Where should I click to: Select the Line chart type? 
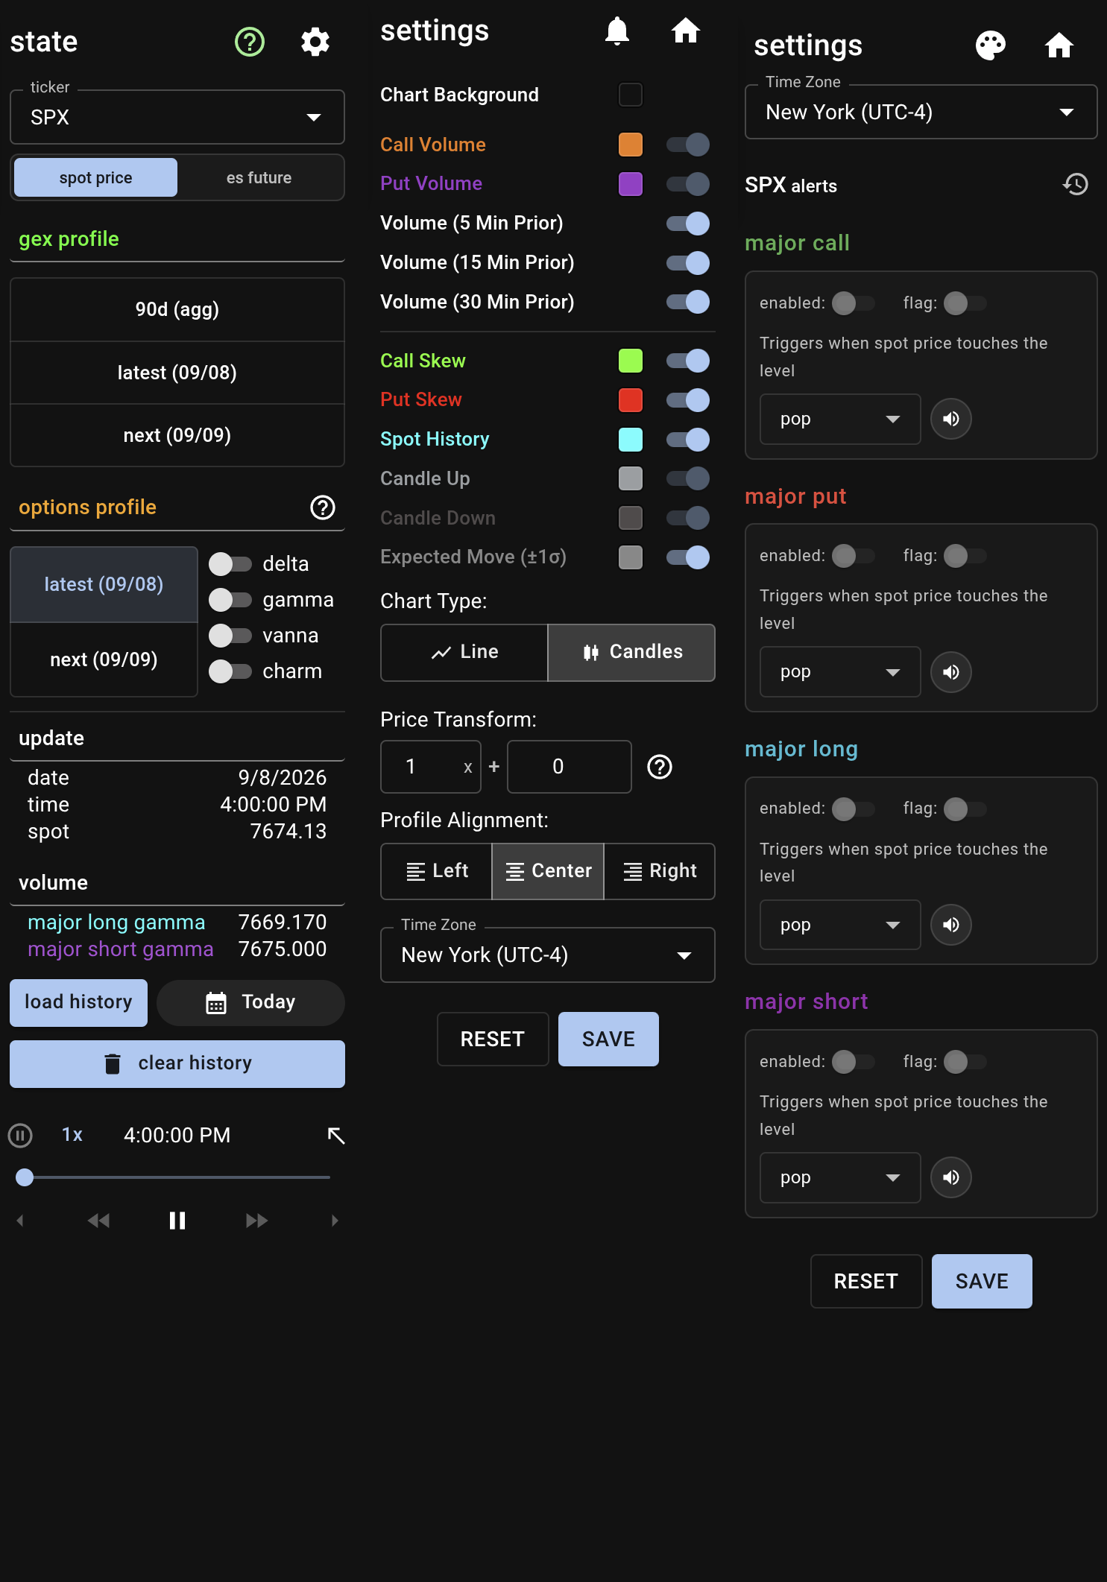pos(464,652)
